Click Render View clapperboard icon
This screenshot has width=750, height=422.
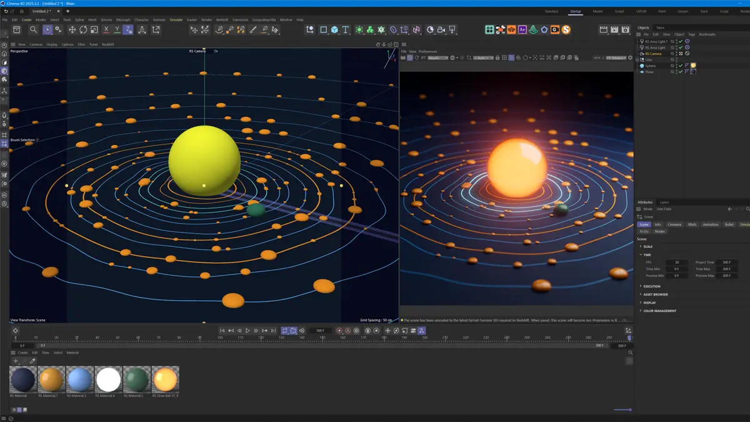[x=604, y=29]
